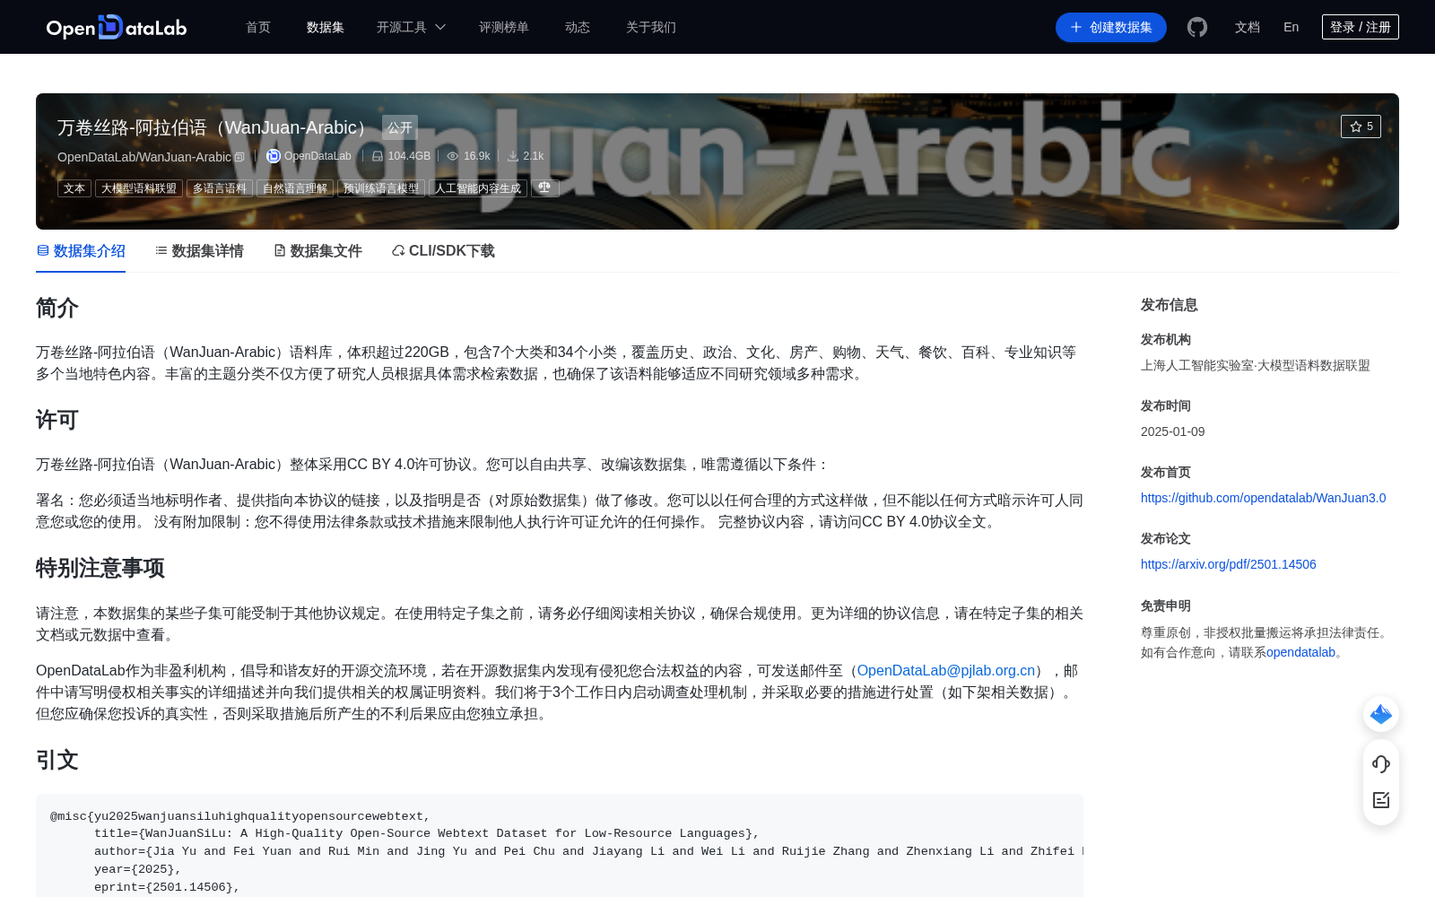Click the eye views icon next to 16.9k
The image size is (1435, 897).
pos(453,156)
